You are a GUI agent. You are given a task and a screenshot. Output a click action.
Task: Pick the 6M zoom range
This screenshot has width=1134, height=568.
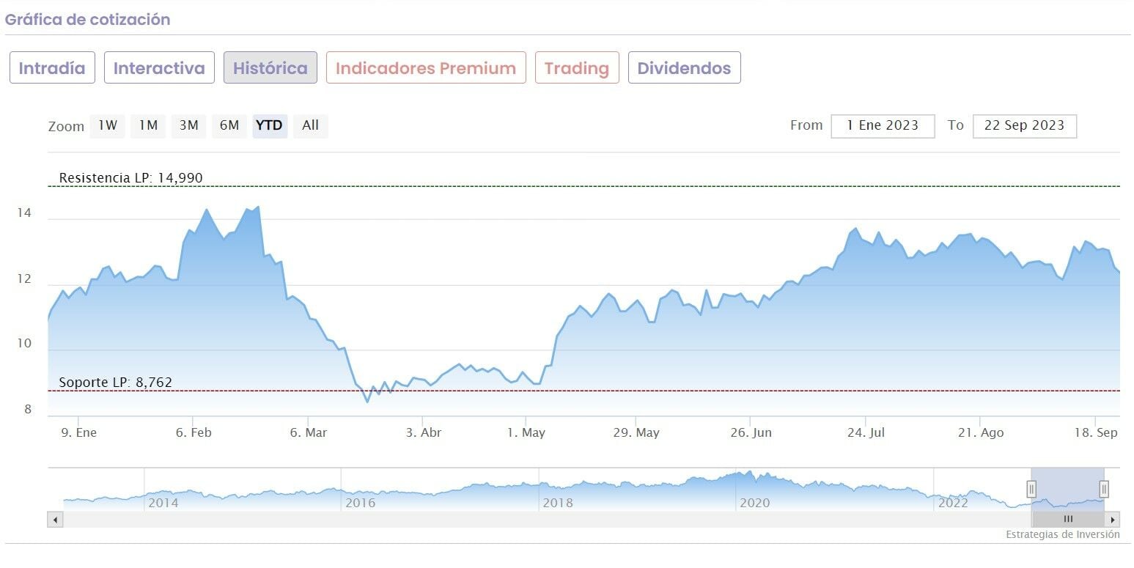pos(229,125)
